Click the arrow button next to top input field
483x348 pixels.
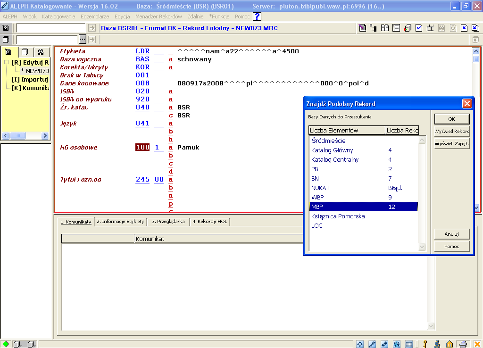[x=92, y=28]
